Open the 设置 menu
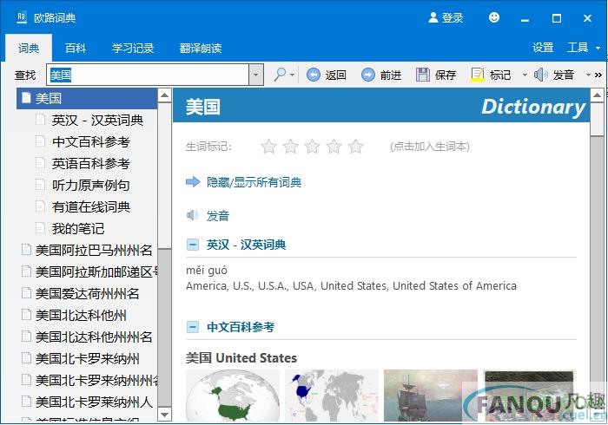The height and width of the screenshot is (425, 608). [543, 48]
